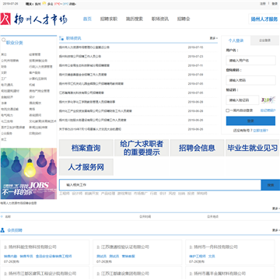Click the 详情 weather details link
280x280 pixels.
73,4
